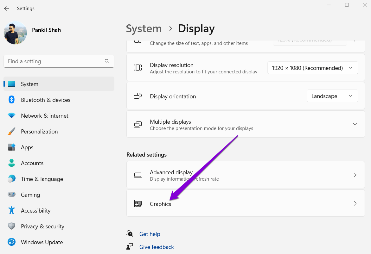The width and height of the screenshot is (371, 254).
Task: Click the Privacy & security shield icon
Action: (12, 226)
